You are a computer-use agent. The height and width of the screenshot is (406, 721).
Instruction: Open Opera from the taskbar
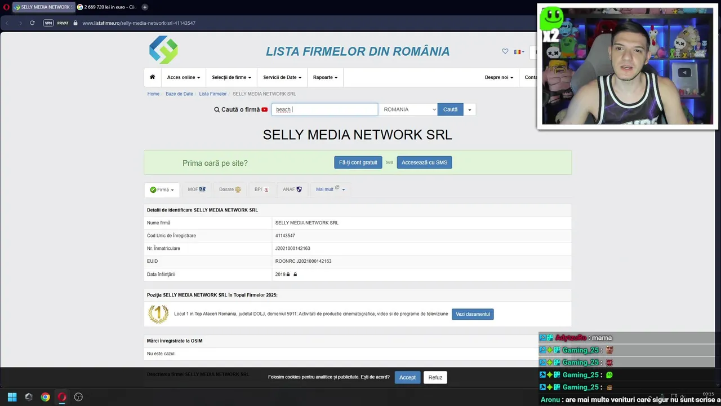pos(62,397)
